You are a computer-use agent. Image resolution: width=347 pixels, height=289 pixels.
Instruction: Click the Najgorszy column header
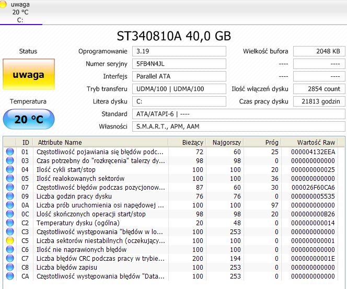click(x=225, y=142)
